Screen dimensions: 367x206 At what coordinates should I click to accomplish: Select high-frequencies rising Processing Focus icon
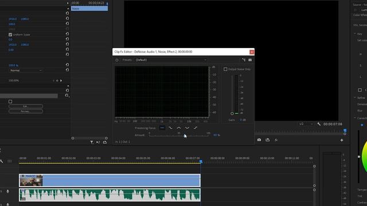[196, 128]
